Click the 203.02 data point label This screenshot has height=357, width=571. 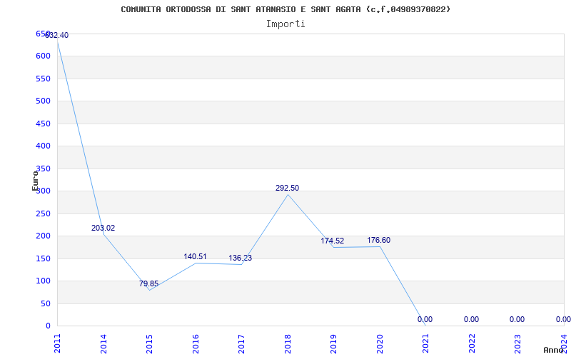click(x=103, y=228)
